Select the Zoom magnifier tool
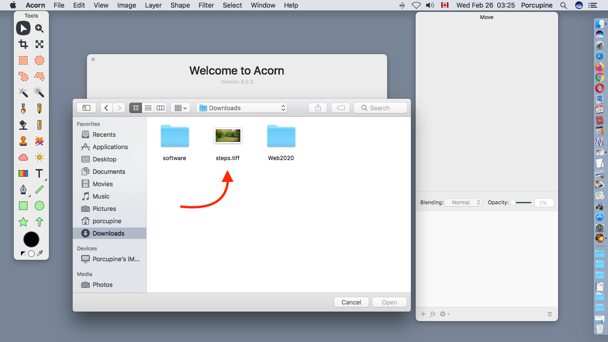Screen dimensions: 608x342 (x=39, y=28)
